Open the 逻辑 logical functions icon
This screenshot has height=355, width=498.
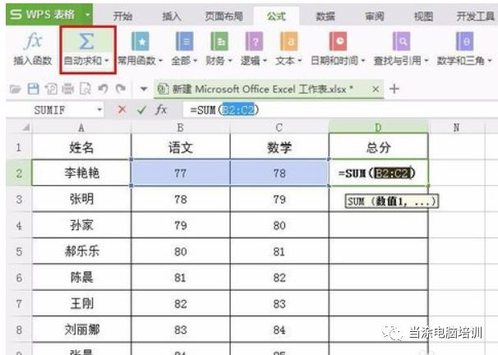254,41
